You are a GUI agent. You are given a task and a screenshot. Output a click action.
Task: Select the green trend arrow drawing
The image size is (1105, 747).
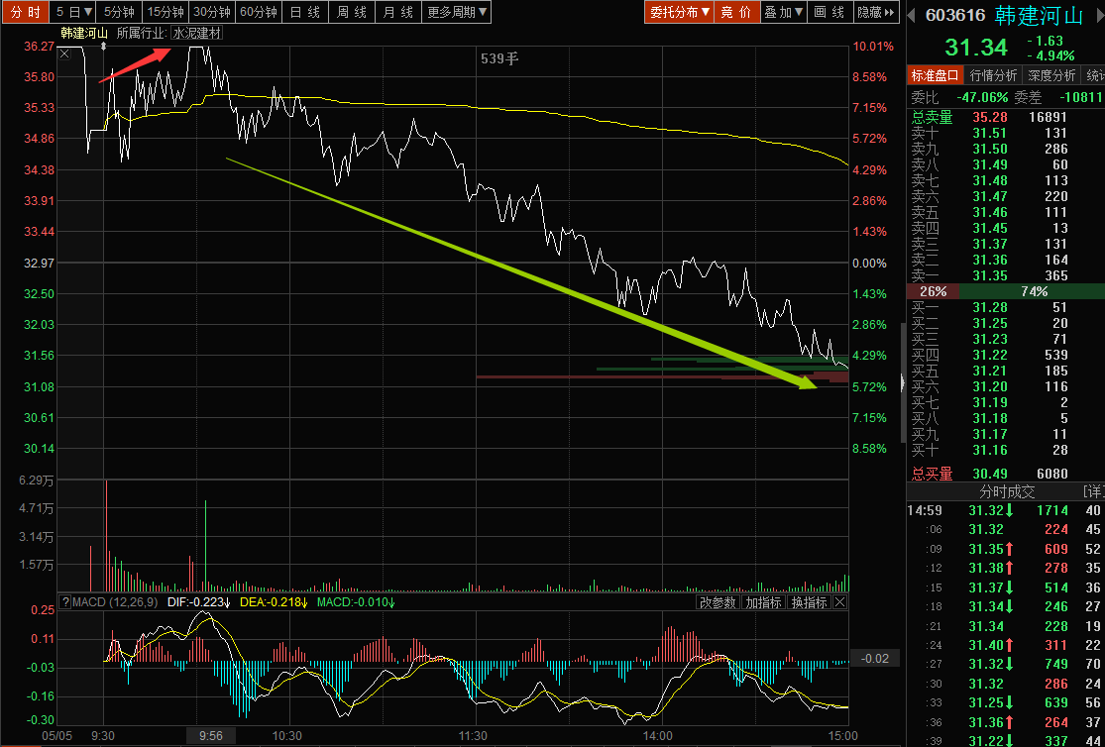(521, 273)
